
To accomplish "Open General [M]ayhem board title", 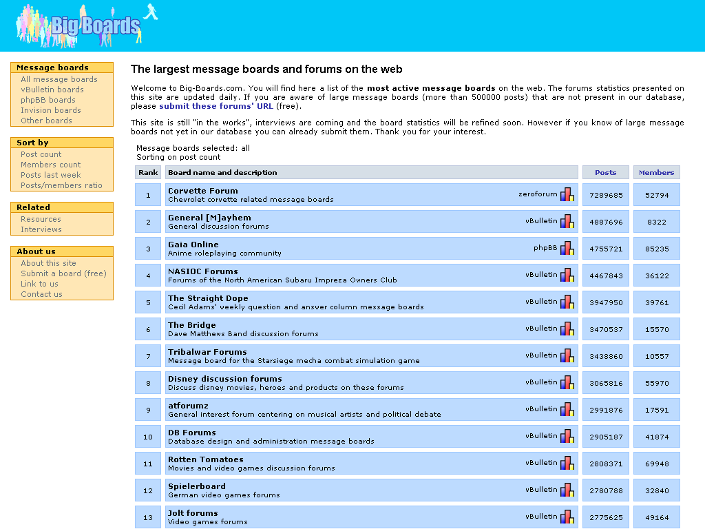I will pyautogui.click(x=209, y=218).
